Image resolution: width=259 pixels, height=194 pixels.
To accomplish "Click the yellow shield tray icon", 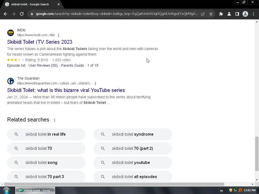I will (231, 190).
